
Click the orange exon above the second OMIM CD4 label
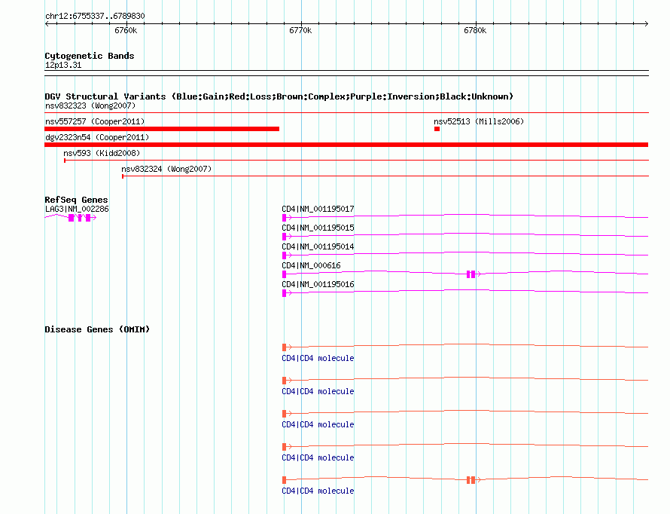[x=284, y=380]
